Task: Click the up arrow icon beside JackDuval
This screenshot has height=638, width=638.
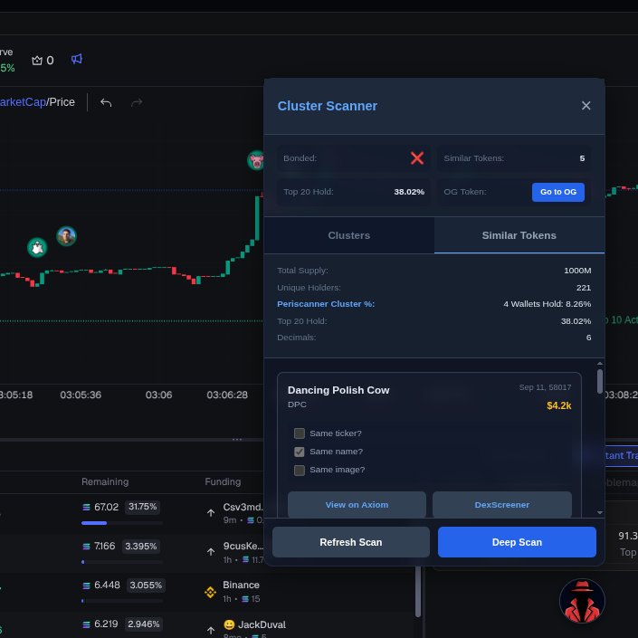Action: tap(211, 630)
